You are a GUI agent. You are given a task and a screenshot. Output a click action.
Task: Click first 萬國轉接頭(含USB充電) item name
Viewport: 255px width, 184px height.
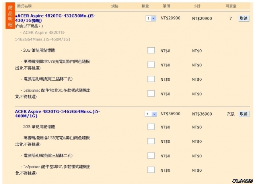coord(53,65)
